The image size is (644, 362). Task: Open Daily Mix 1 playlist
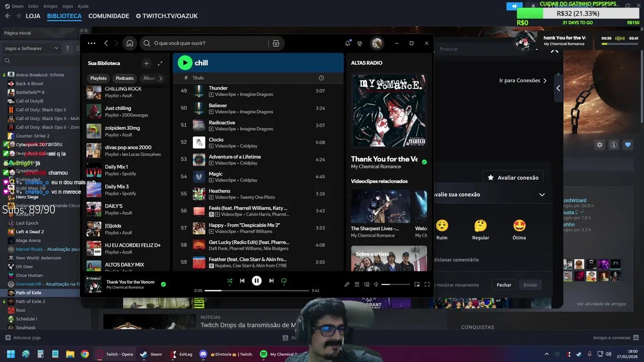coord(126,170)
